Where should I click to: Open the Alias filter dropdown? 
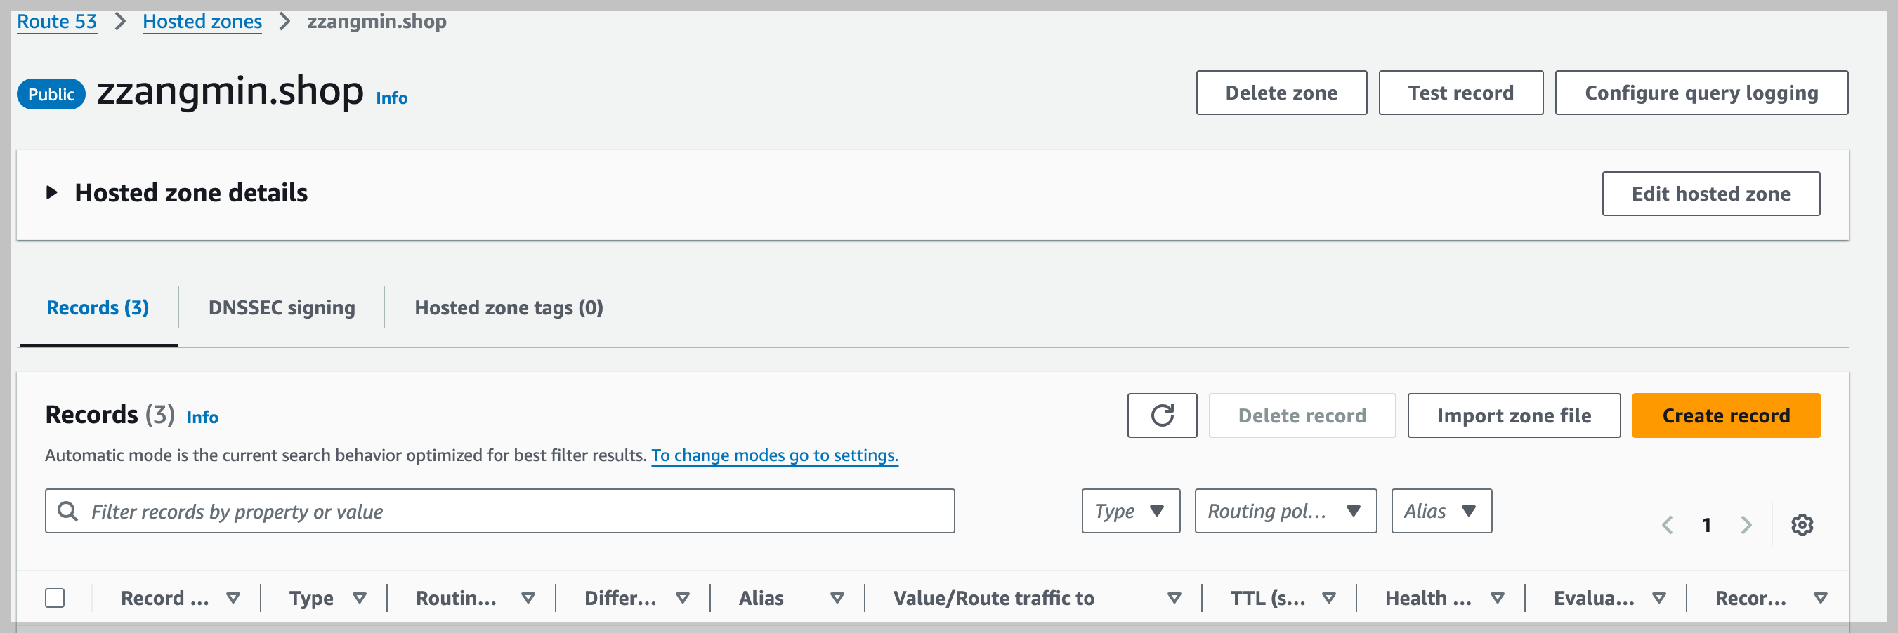1441,511
